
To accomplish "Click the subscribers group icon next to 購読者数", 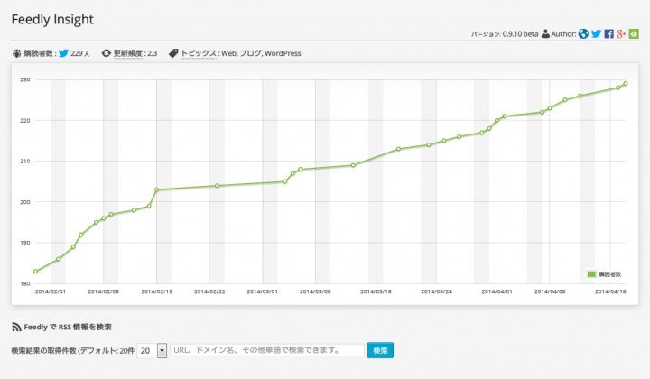I will 16,53.
